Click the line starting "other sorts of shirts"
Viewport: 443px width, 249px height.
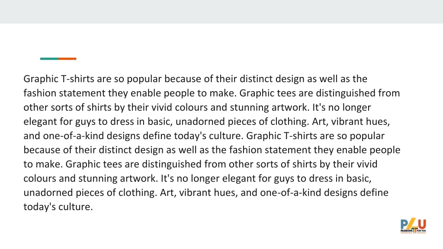click(x=197, y=107)
